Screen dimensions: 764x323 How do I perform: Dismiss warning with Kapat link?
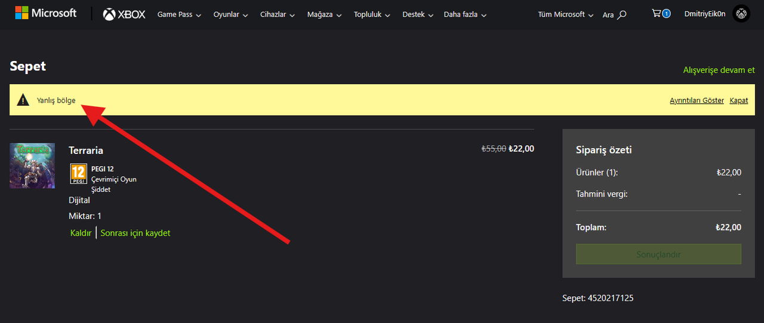[x=739, y=100]
